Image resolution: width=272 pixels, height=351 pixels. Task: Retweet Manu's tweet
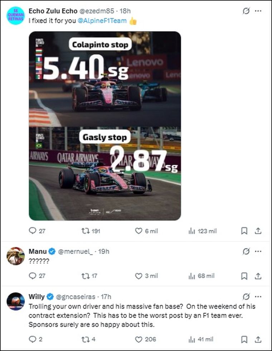86,276
